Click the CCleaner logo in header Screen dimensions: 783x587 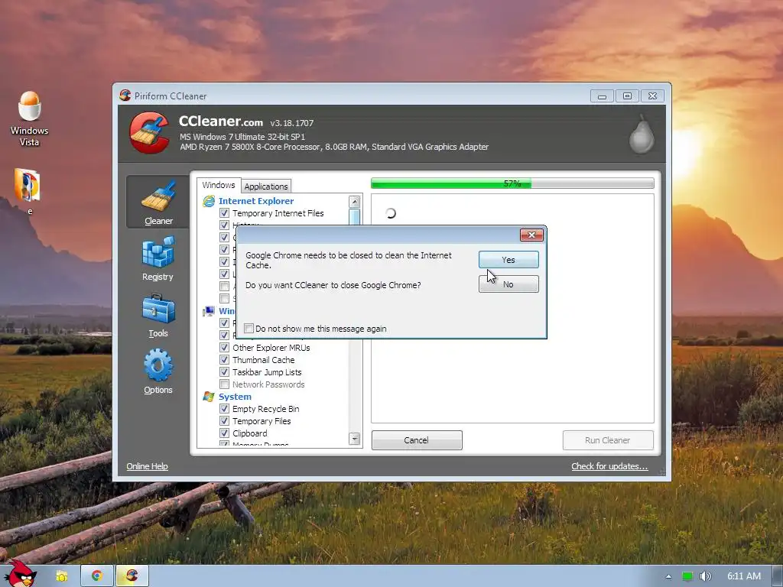(149, 133)
